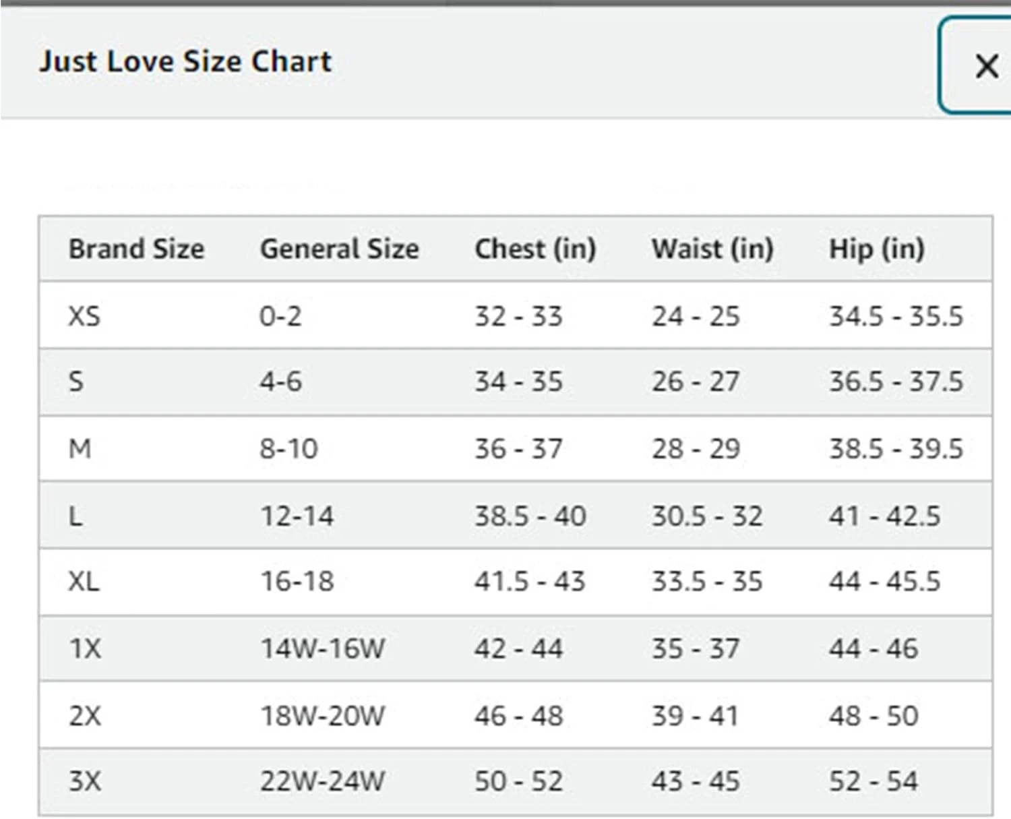Click hip value 34.5 - 35.5
The width and height of the screenshot is (1011, 819).
896,315
